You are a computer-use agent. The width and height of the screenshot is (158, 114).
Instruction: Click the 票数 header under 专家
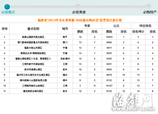(80, 32)
